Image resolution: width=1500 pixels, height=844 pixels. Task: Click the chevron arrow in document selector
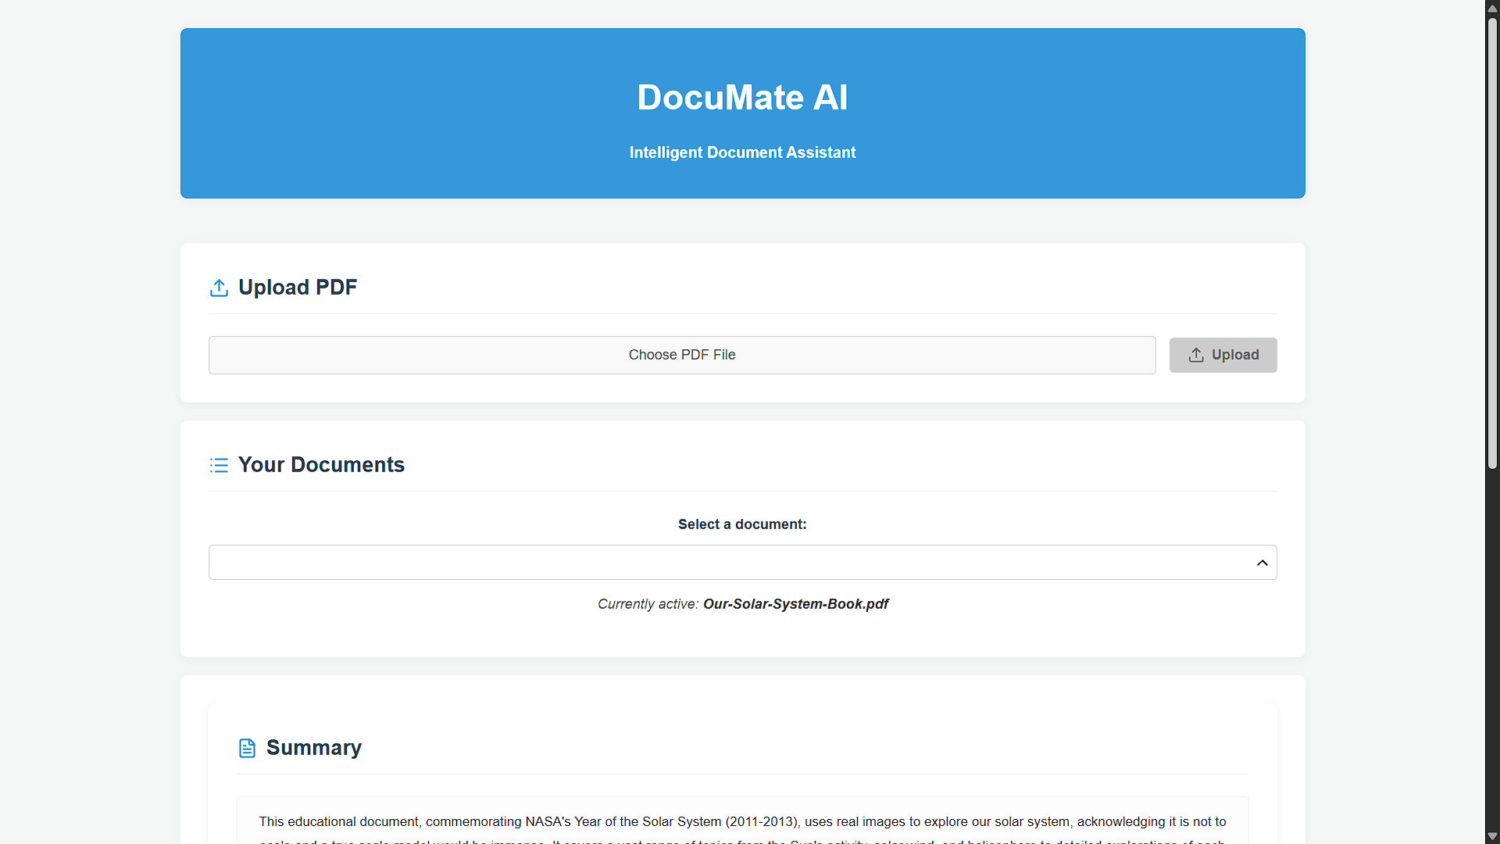pyautogui.click(x=1262, y=563)
